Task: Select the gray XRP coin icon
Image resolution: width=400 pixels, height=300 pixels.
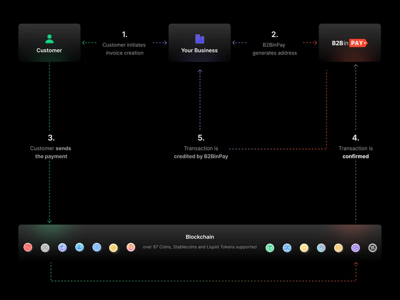Action: coord(45,247)
